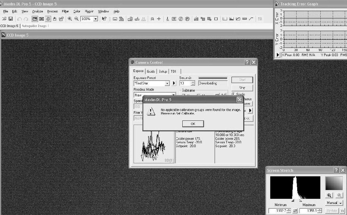Open the Plug-in menu

pos(89,11)
